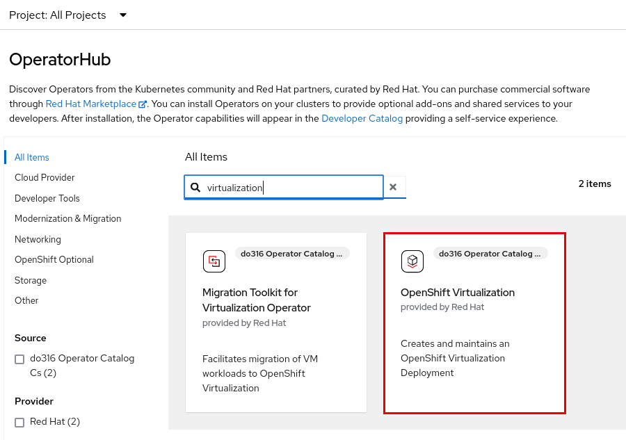Click the Migration Toolkit operator logo icon

214,261
